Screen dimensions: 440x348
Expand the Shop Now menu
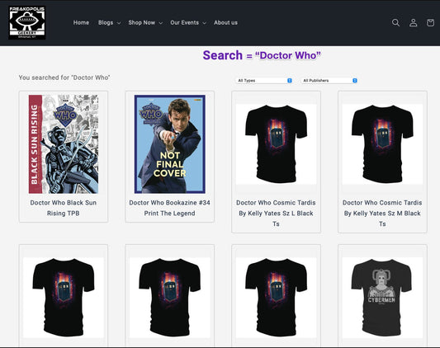[145, 23]
